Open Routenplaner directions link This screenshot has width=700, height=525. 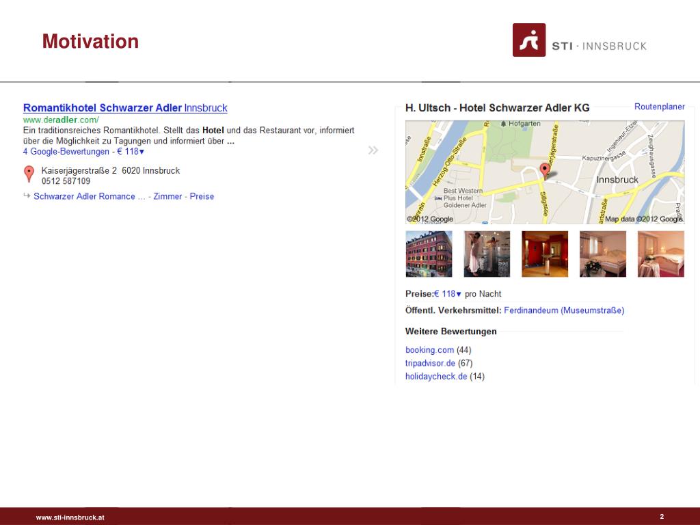click(x=660, y=107)
